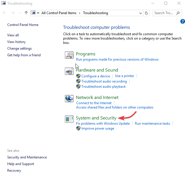
Task: Click the shield icon beside Improve power usage
Action: (78, 128)
